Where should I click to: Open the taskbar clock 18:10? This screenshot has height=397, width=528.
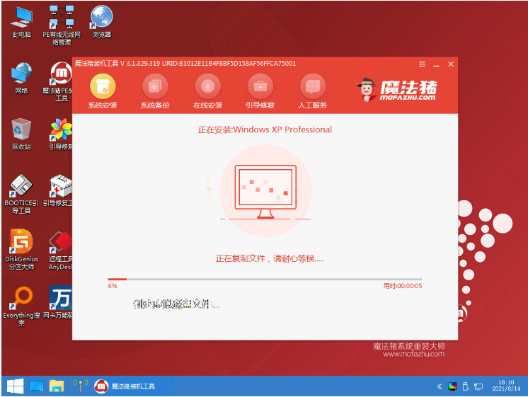coord(506,386)
